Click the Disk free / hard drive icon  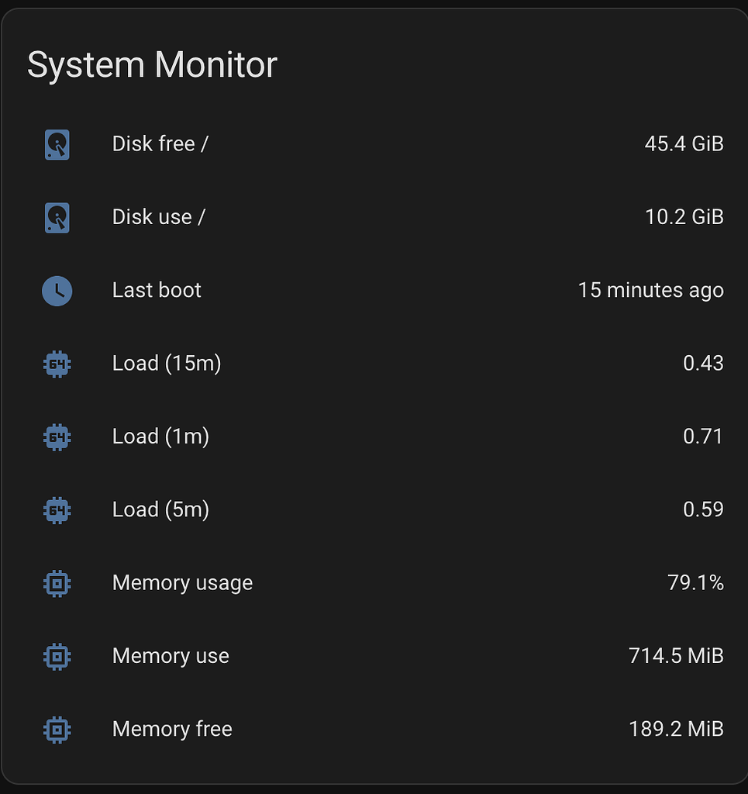[x=56, y=143]
